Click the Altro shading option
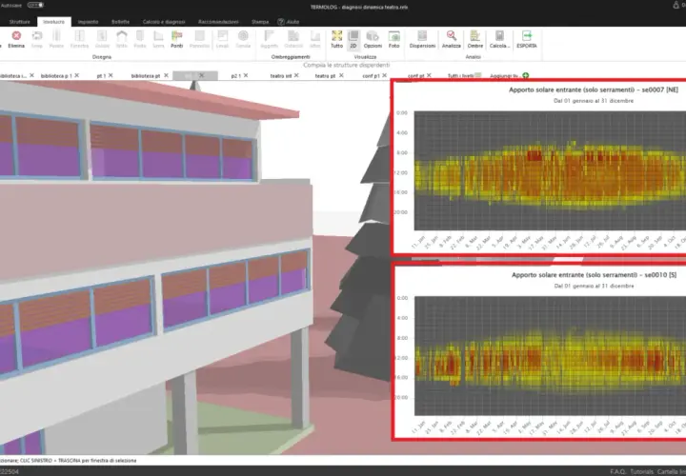 coord(315,39)
